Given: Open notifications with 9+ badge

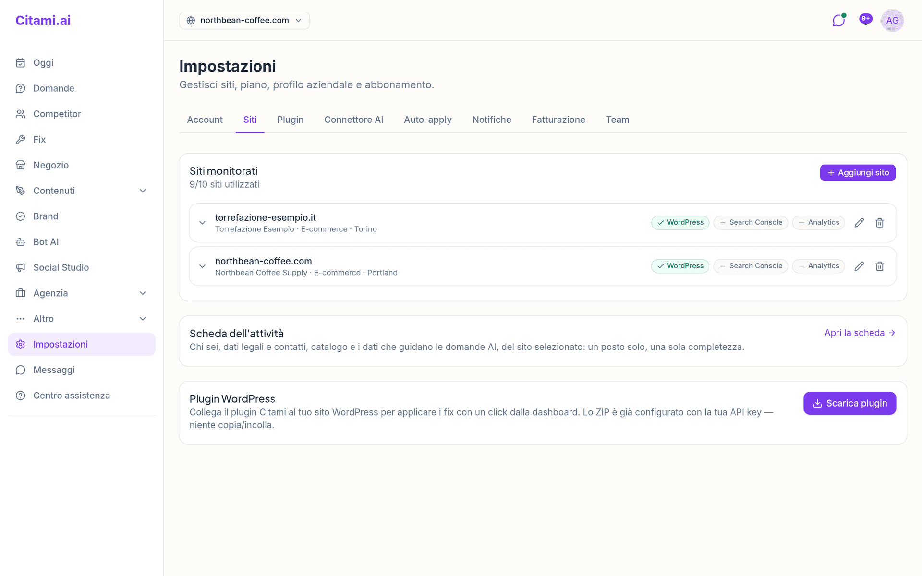Looking at the screenshot, I should 865,20.
